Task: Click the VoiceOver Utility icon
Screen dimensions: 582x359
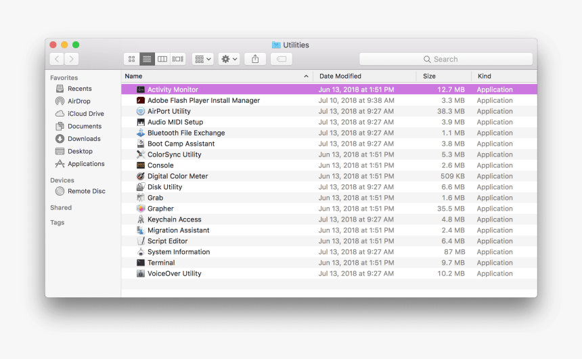Action: 141,274
